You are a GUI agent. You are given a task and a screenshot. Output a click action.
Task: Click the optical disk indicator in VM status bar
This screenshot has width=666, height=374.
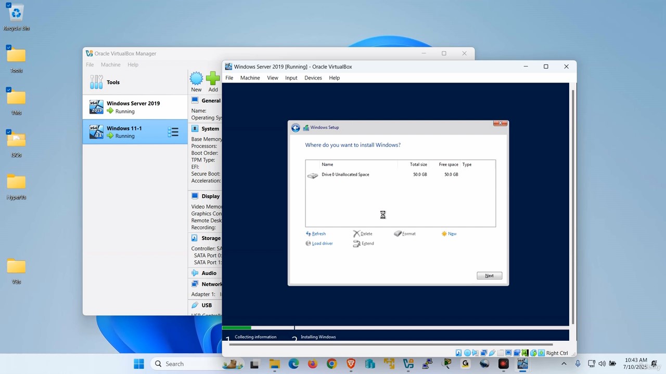pos(467,353)
